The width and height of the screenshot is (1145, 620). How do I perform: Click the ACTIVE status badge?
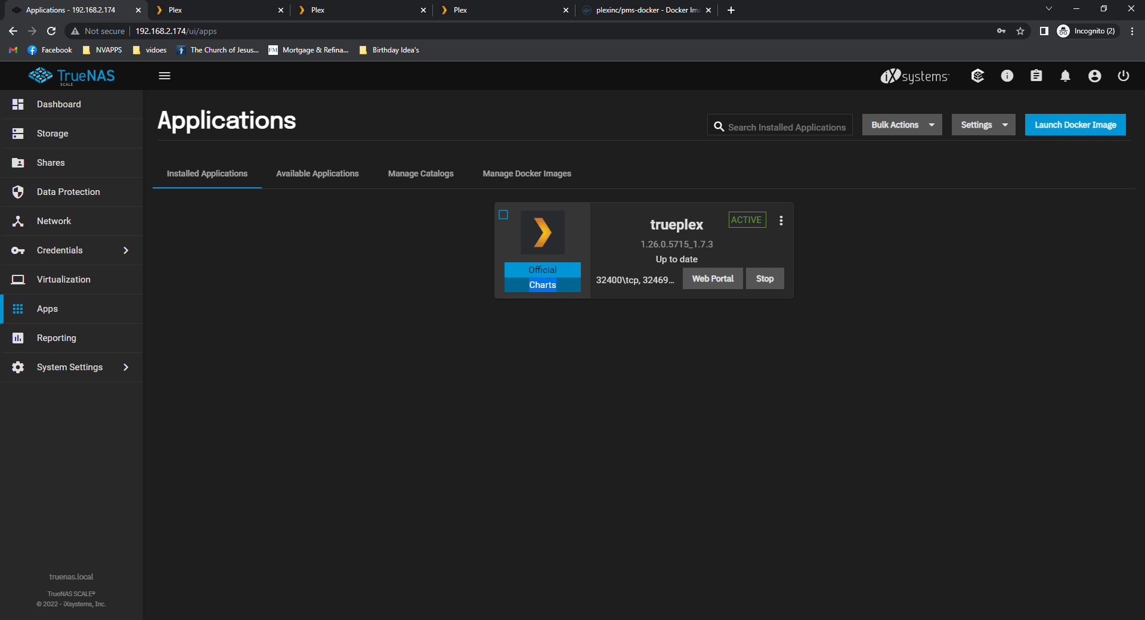point(747,219)
